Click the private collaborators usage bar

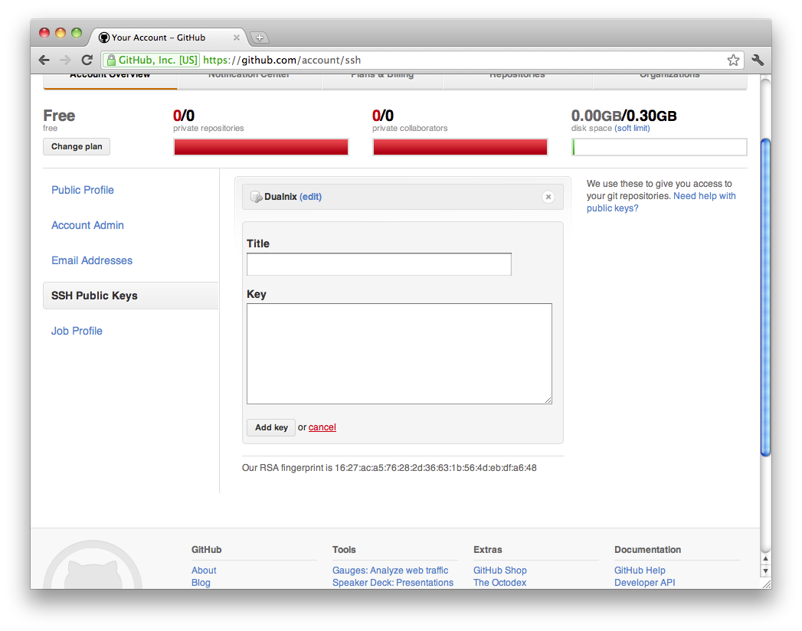coord(460,147)
